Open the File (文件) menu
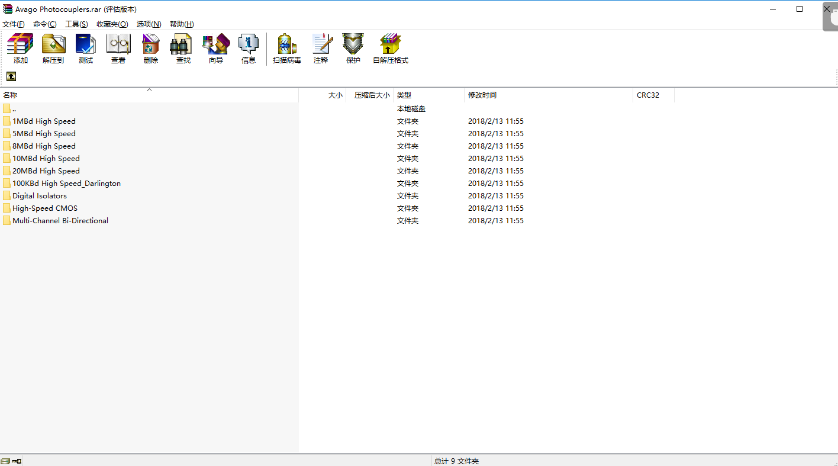Image resolution: width=838 pixels, height=466 pixels. [14, 24]
